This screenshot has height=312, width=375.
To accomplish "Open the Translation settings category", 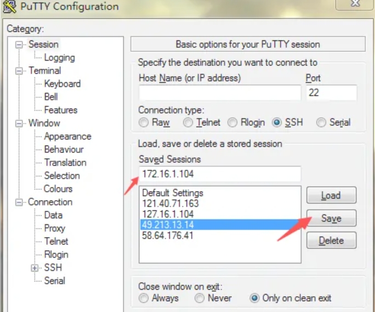I will (x=65, y=163).
